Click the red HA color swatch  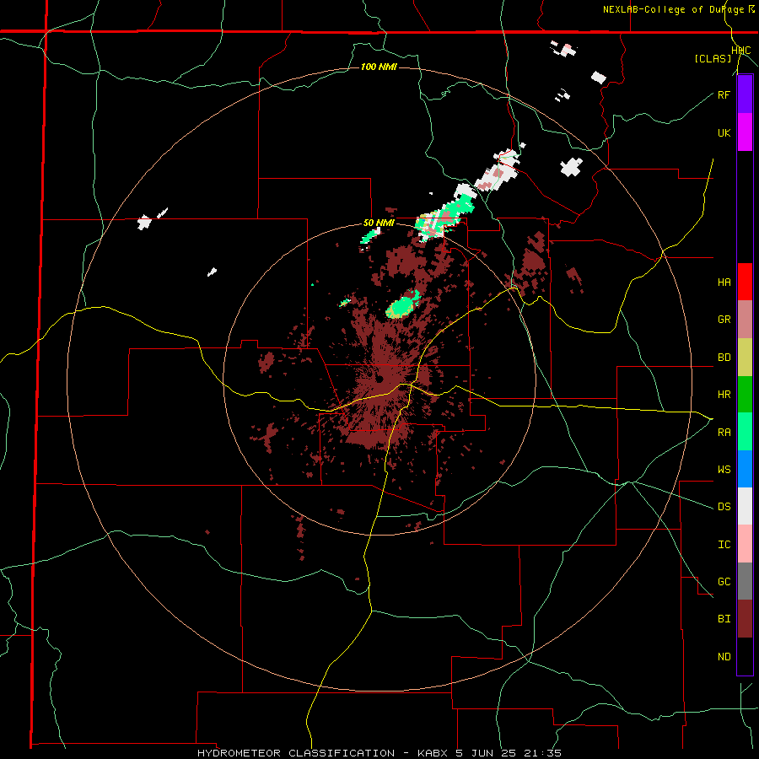click(745, 282)
